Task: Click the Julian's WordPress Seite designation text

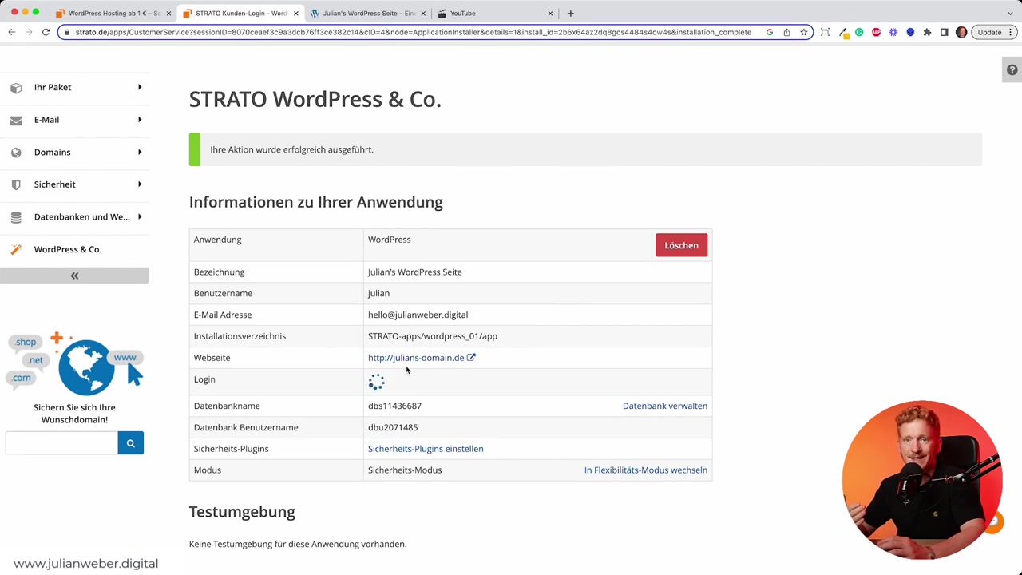Action: click(x=415, y=272)
